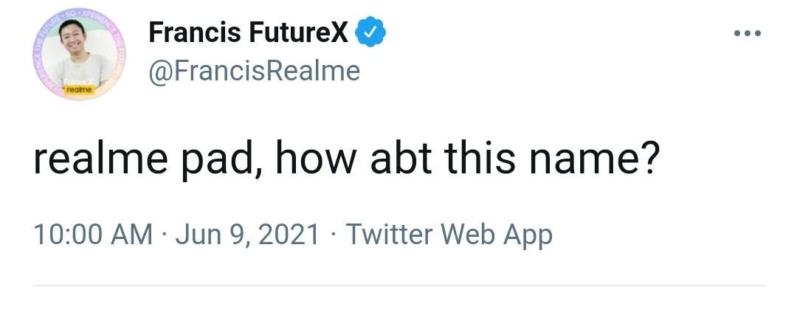Screen dimensions: 797x315
Task: Click the yellow realme tag on avatar
Action: point(77,89)
